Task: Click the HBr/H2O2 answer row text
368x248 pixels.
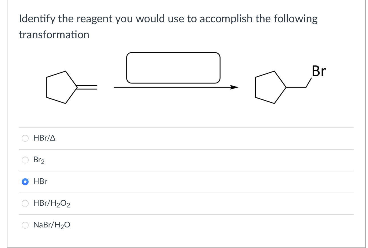Action: [x=51, y=203]
